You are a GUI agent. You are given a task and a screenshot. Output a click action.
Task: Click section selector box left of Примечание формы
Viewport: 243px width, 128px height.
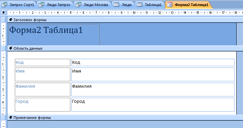click(x=3, y=118)
